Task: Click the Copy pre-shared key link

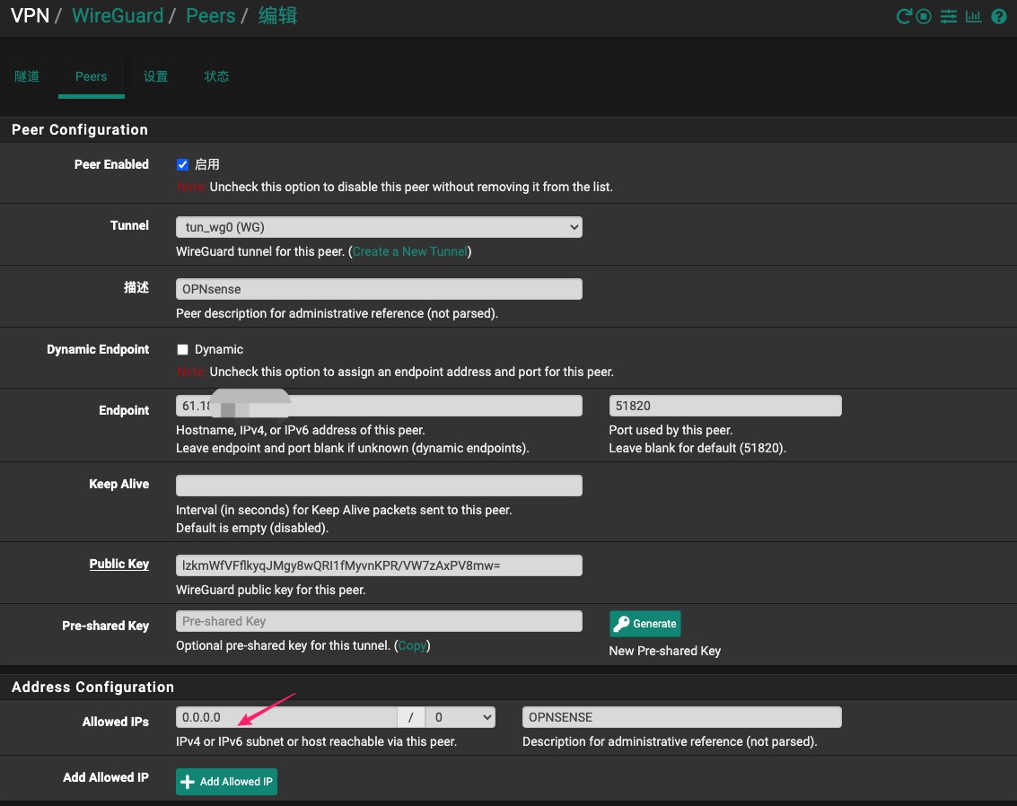Action: 412,645
